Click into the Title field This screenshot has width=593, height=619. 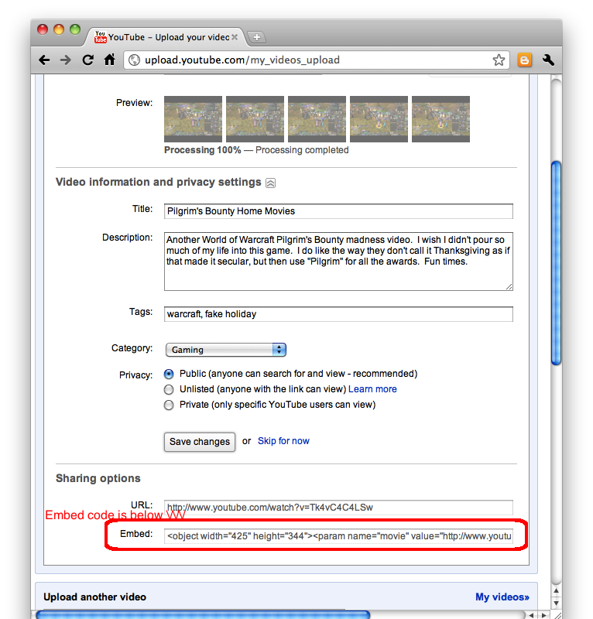[x=338, y=211]
